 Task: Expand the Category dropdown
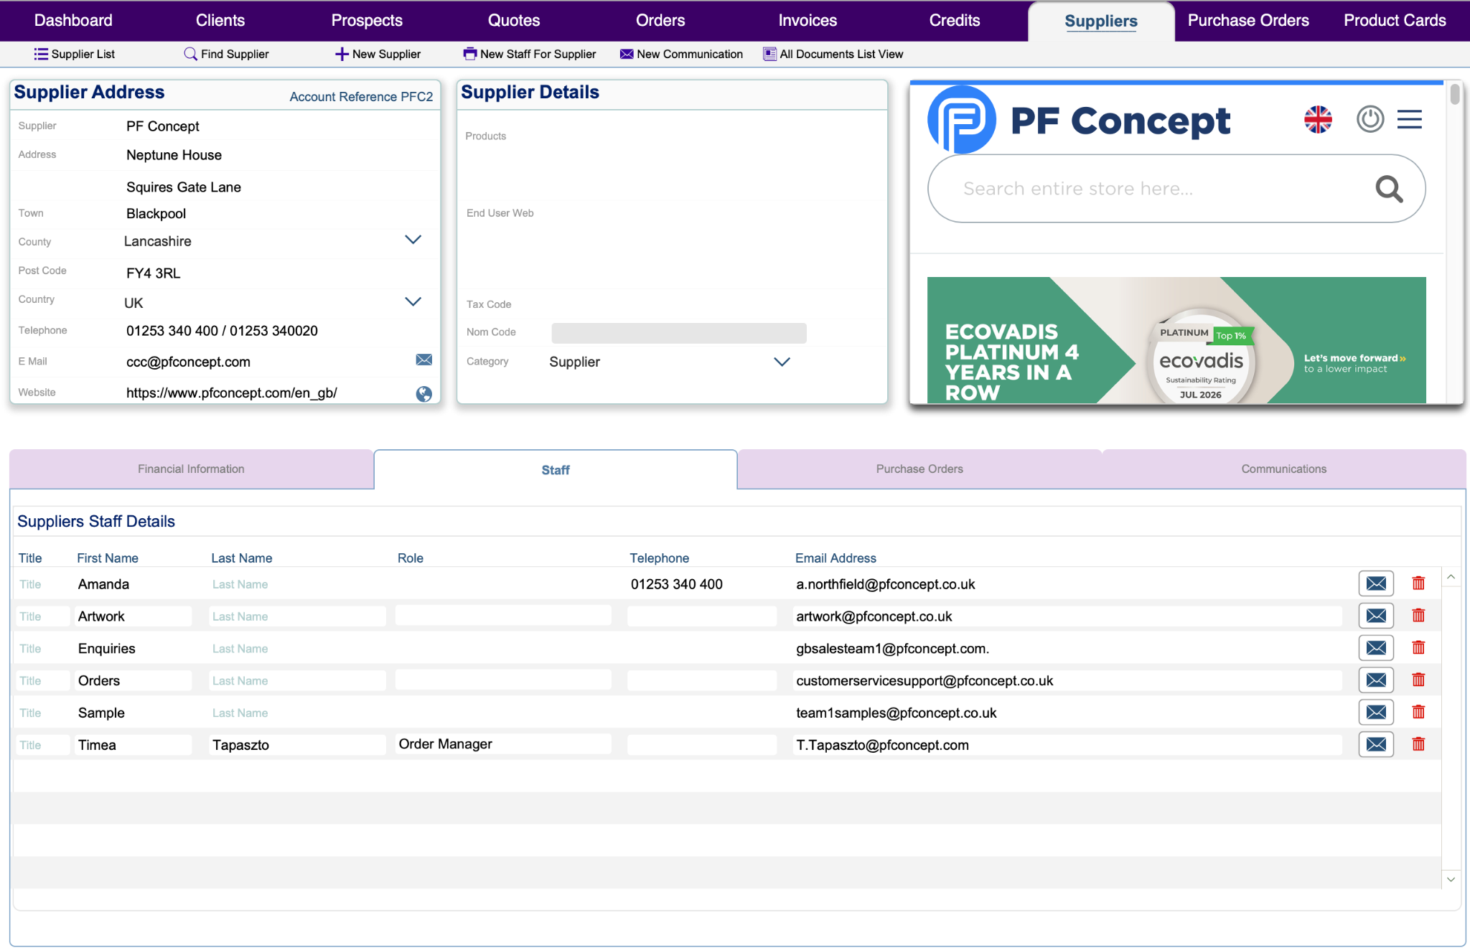click(x=782, y=362)
